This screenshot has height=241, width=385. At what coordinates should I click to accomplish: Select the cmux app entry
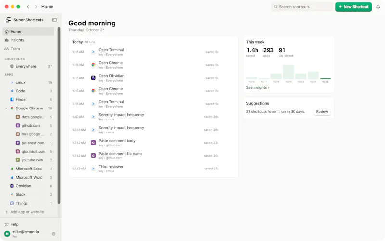point(28,82)
